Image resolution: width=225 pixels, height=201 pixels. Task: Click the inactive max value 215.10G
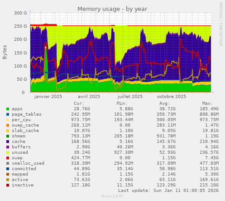(x=209, y=185)
